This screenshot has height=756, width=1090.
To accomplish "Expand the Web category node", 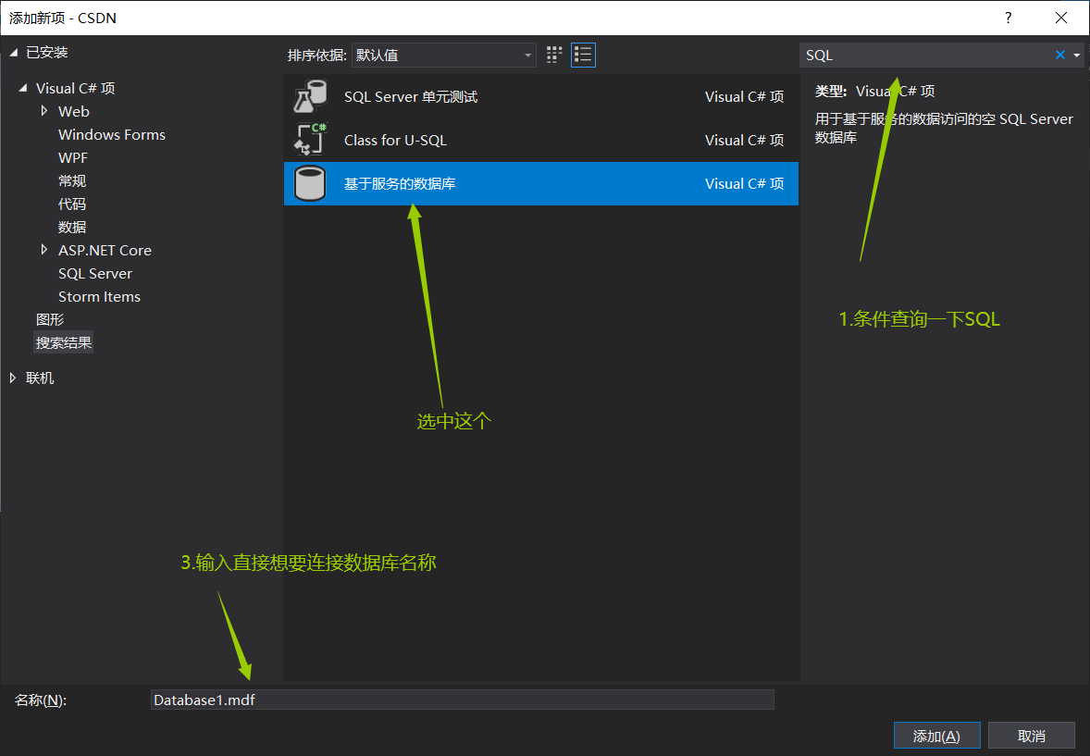I will (x=43, y=111).
